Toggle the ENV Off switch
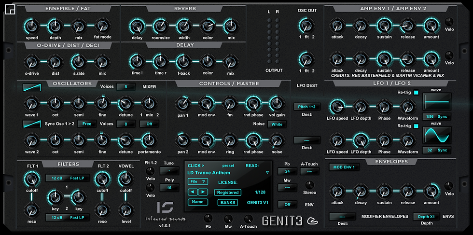473x235 pixels. click(287, 205)
